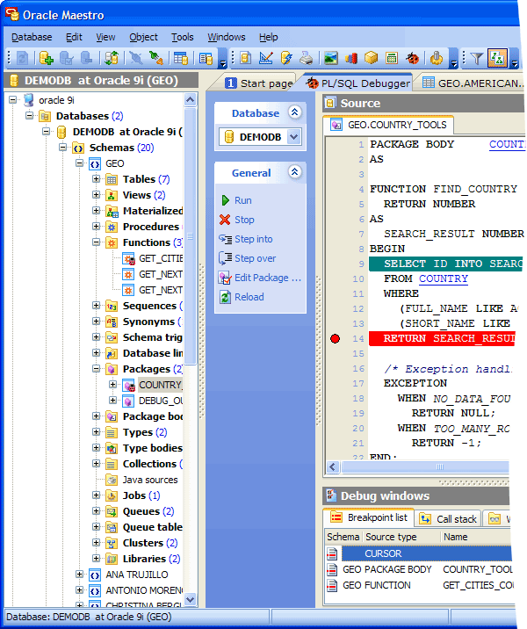
Task: Click Reload in the General panel
Action: (242, 297)
